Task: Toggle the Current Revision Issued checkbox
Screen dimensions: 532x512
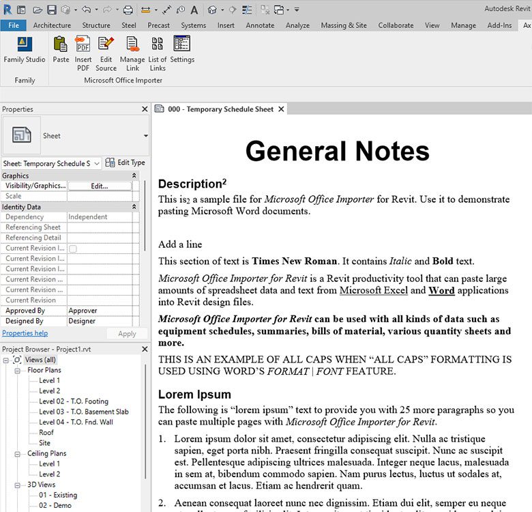Action: tap(72, 249)
